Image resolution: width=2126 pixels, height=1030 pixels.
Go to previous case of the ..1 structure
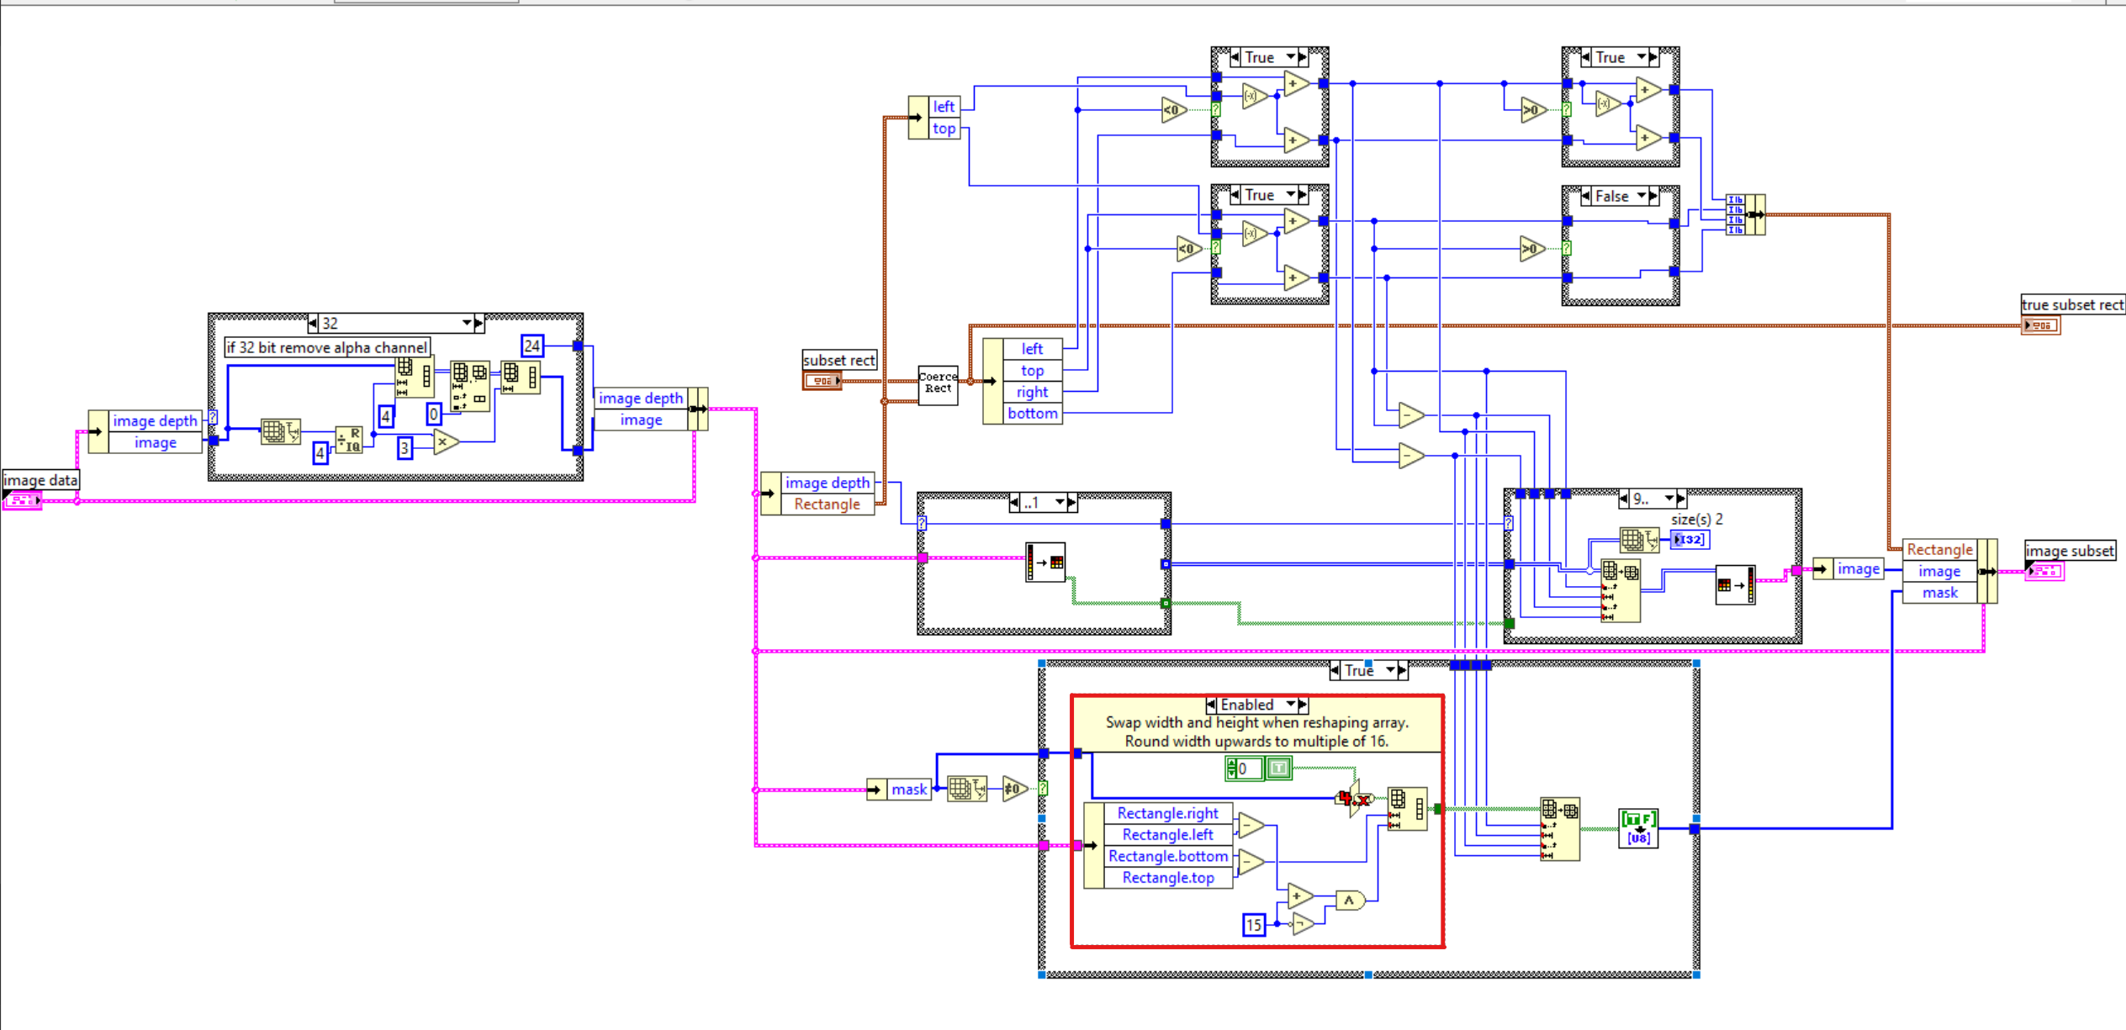(1014, 503)
